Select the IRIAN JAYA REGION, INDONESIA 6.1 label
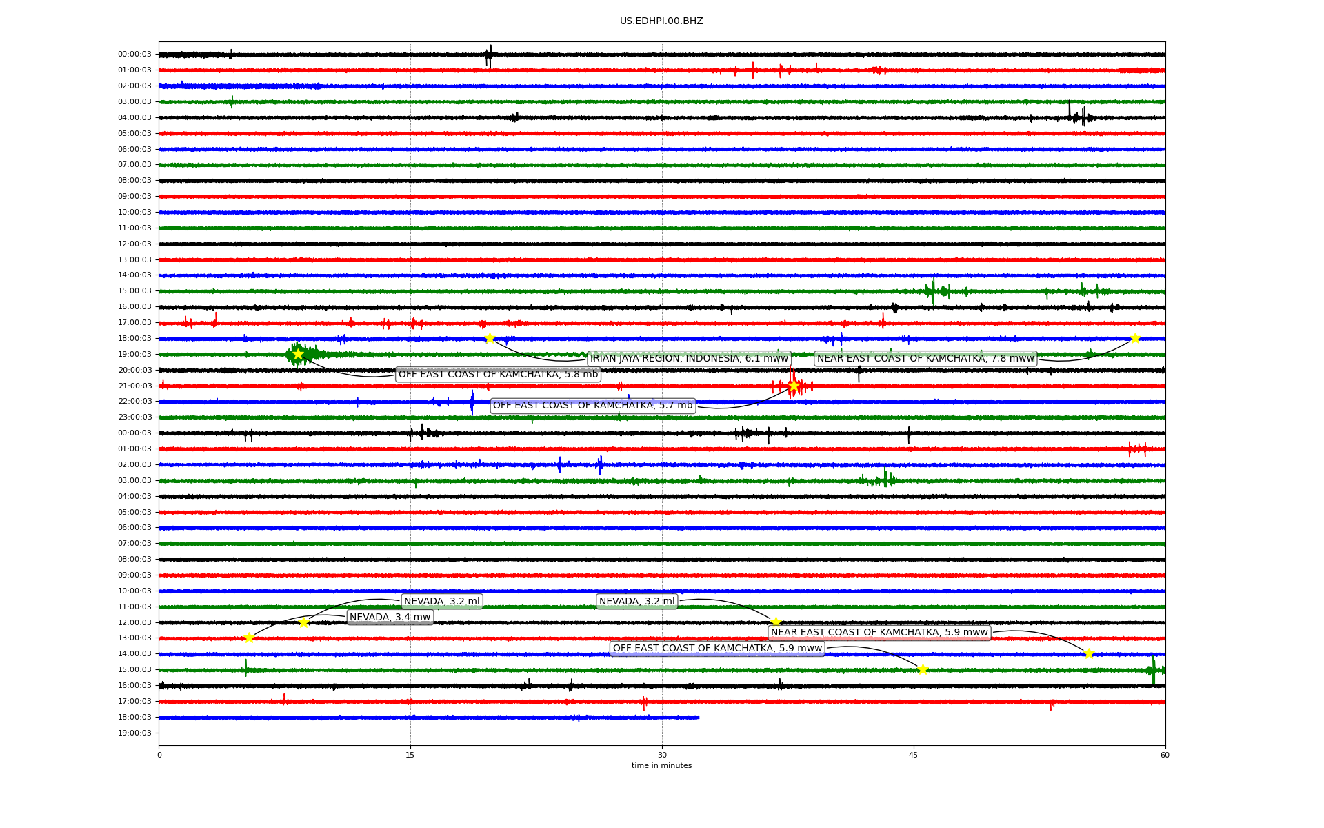This screenshot has width=1324, height=828. 689,359
